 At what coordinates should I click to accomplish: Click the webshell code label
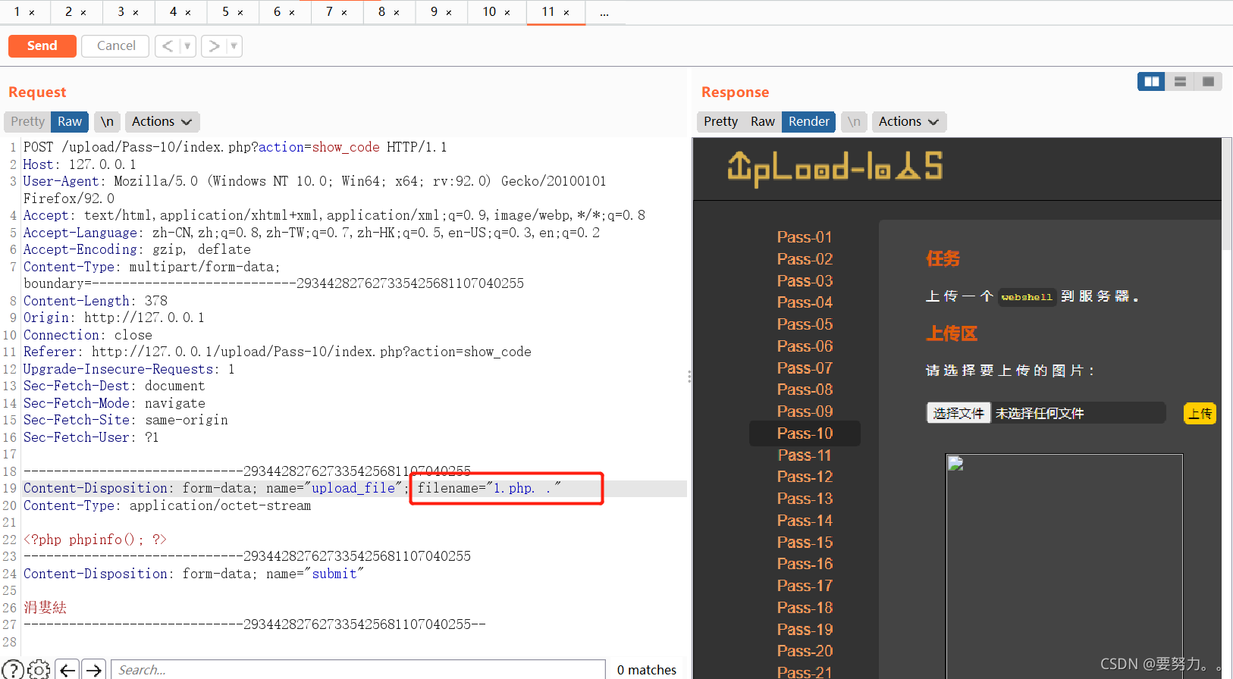coord(1027,297)
